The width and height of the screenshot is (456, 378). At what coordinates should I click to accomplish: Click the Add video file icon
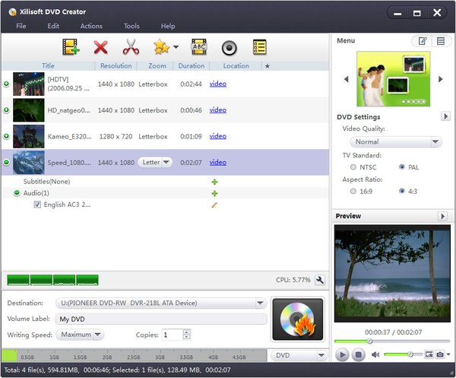coord(71,47)
